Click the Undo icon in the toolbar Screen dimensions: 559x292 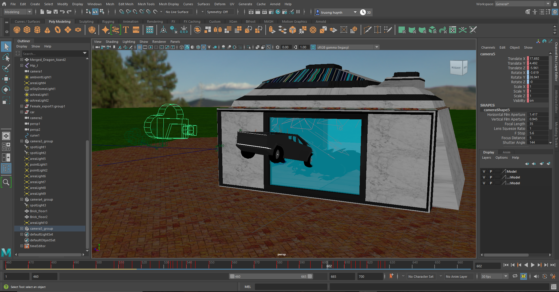point(62,12)
